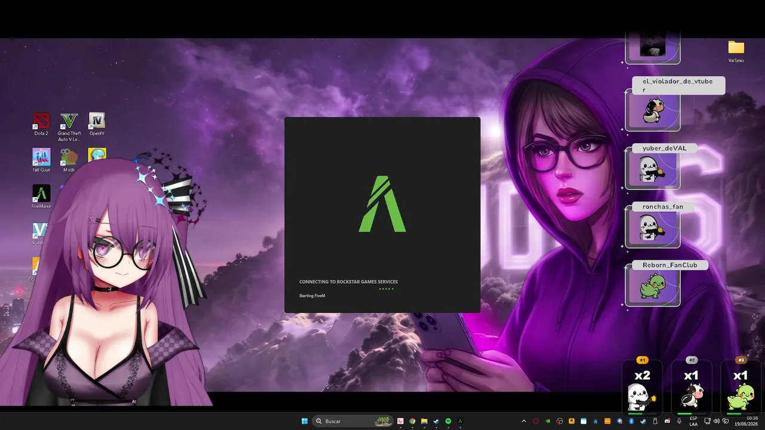The image size is (765, 430).
Task: Launch Grand Theft Auto V desktop shortcut
Action: click(x=69, y=127)
